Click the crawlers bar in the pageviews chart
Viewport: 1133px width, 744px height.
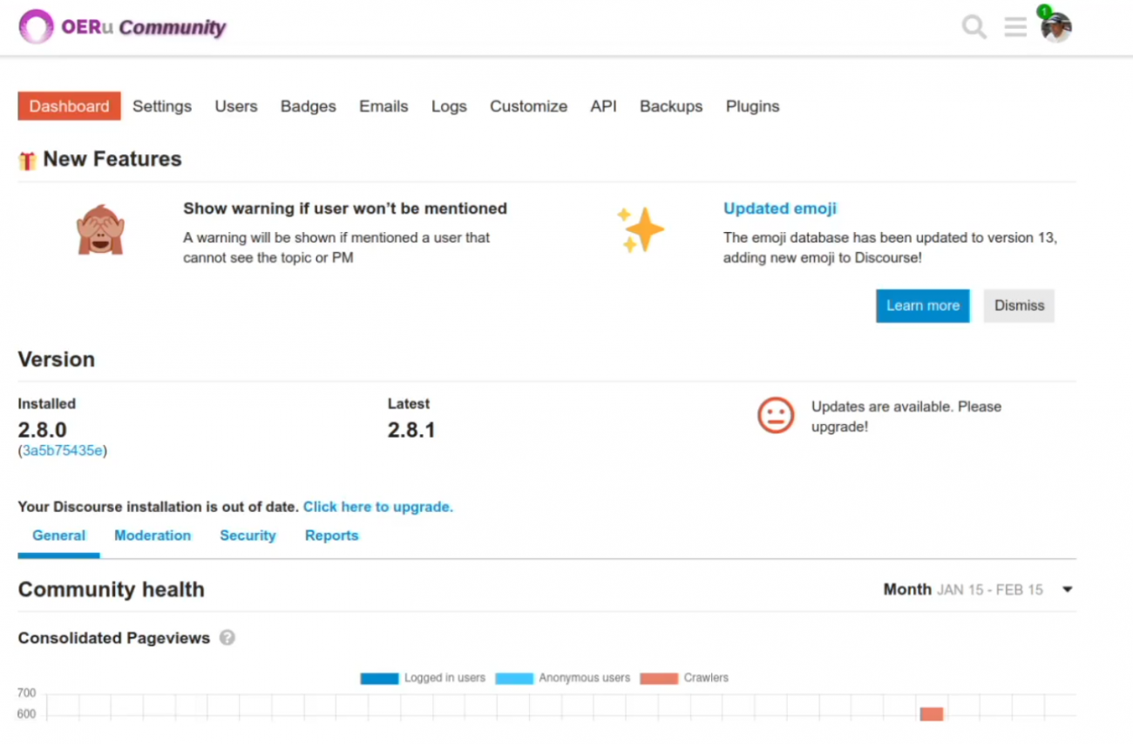(932, 714)
